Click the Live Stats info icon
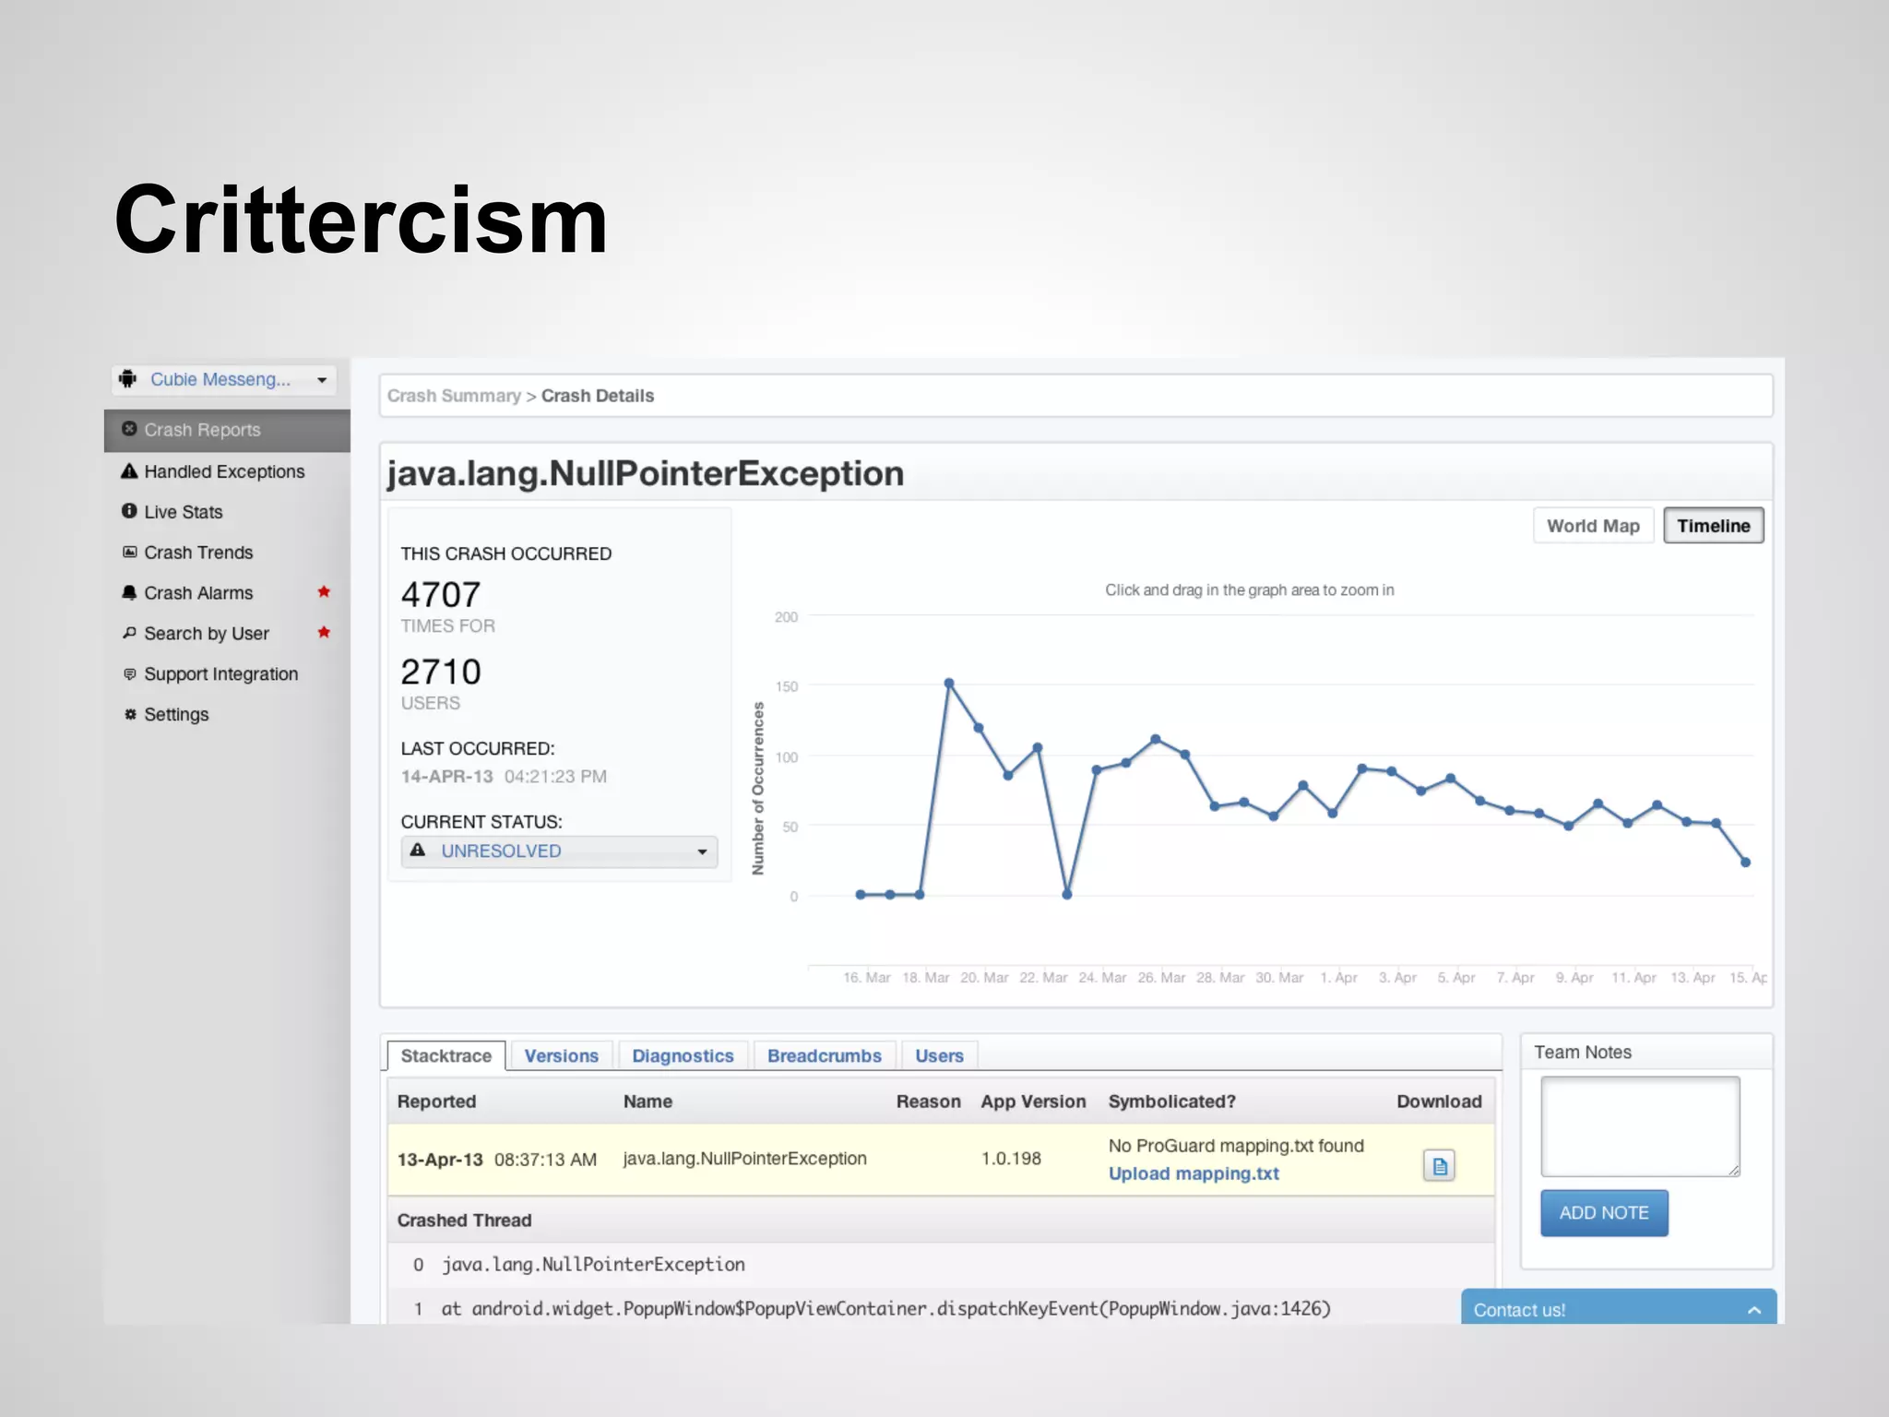Screen dimensions: 1889x1417 click(129, 511)
